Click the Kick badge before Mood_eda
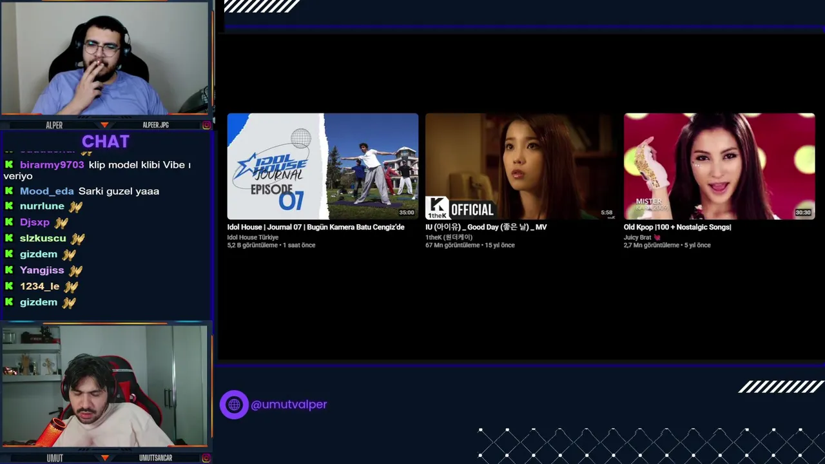This screenshot has width=825, height=464. pos(9,191)
